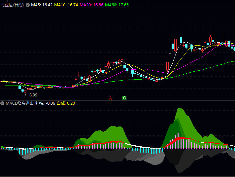Select the MA5: 16.42 indicator label
The image size is (235, 177).
click(42, 5)
